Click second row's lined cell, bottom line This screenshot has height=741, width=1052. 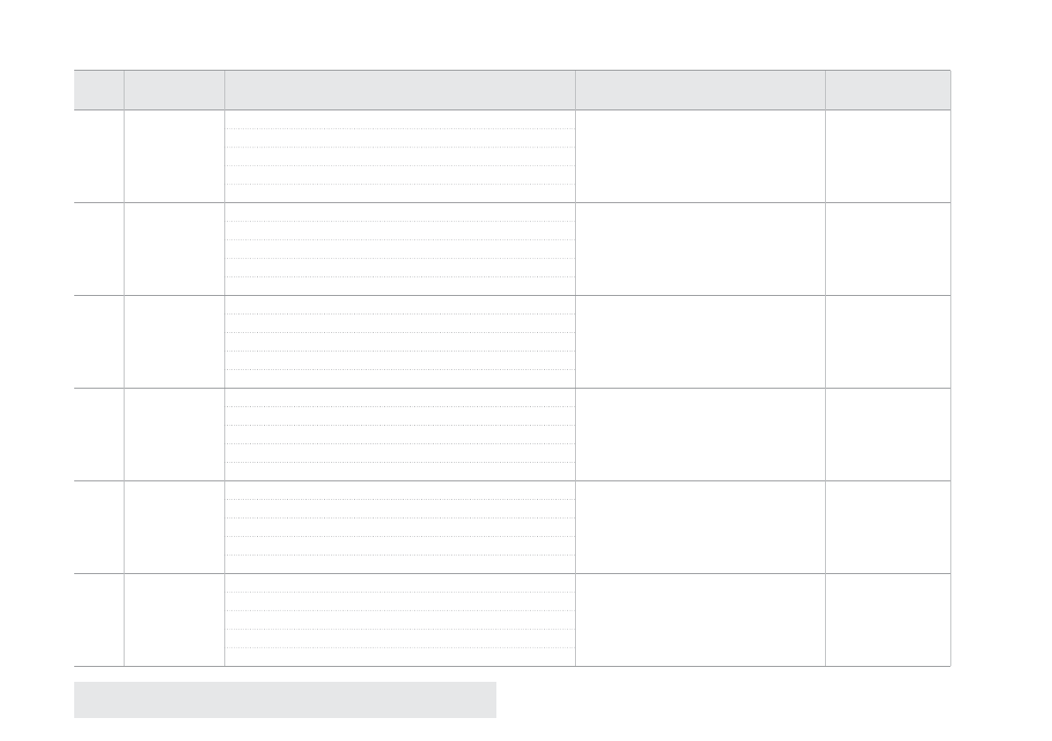pyautogui.click(x=399, y=276)
